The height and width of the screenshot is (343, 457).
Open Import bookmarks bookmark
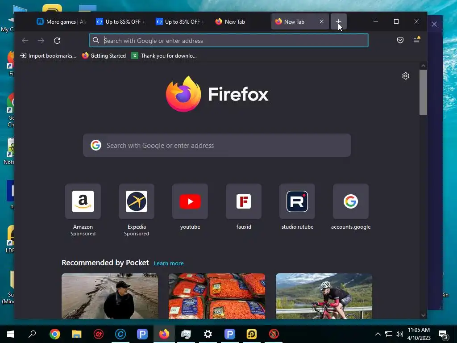(48, 56)
